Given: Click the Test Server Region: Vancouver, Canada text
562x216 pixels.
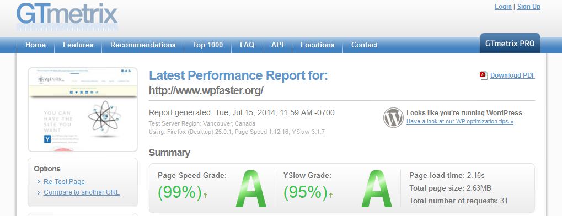Looking at the screenshot, I should [x=202, y=123].
